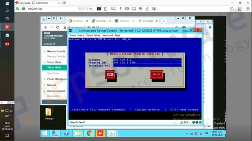Image resolution: width=252 pixels, height=141 pixels.
Task: Click Back in Miscellaneous Network Settings
Action: (156, 74)
